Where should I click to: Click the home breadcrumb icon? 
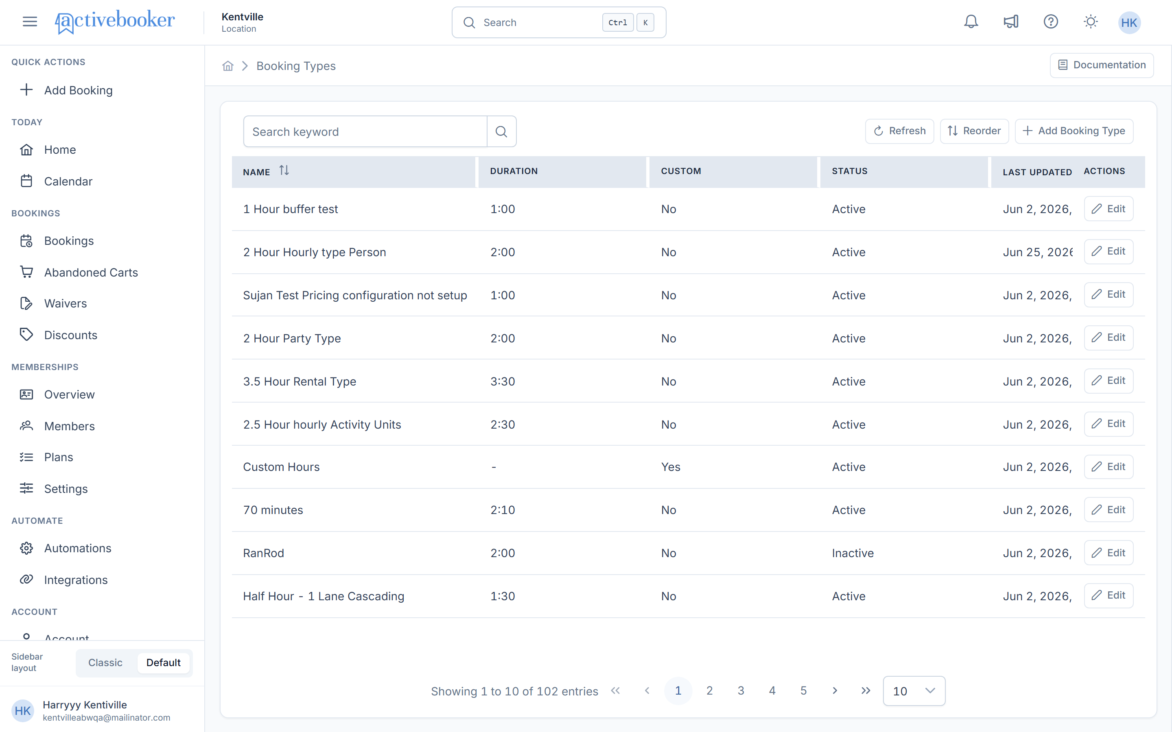pos(227,66)
